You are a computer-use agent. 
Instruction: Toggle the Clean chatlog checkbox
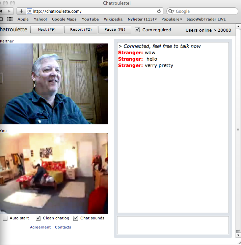click(x=38, y=218)
